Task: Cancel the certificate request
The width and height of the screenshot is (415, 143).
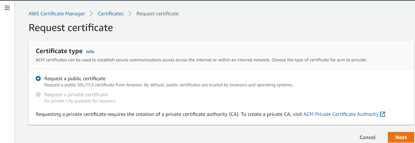Action: tap(367, 137)
